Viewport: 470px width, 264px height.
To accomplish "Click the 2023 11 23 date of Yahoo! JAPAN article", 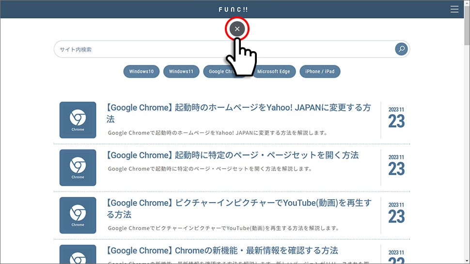I will [x=396, y=118].
